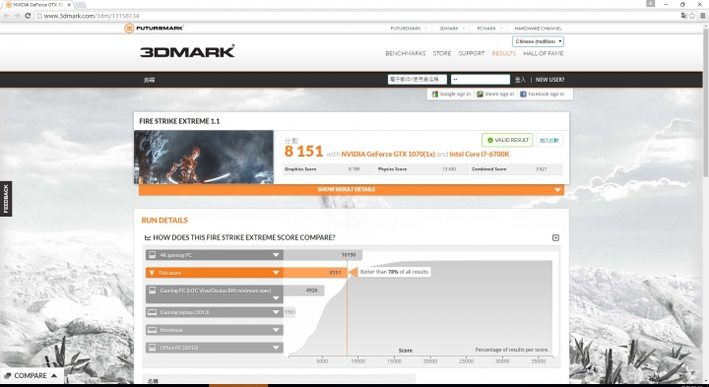709x387 pixels.
Task: Click the Graphics Score value 8 789
Action: tap(354, 169)
